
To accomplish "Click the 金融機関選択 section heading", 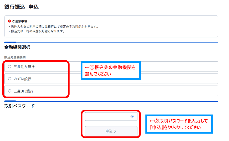I will [x=17, y=47].
